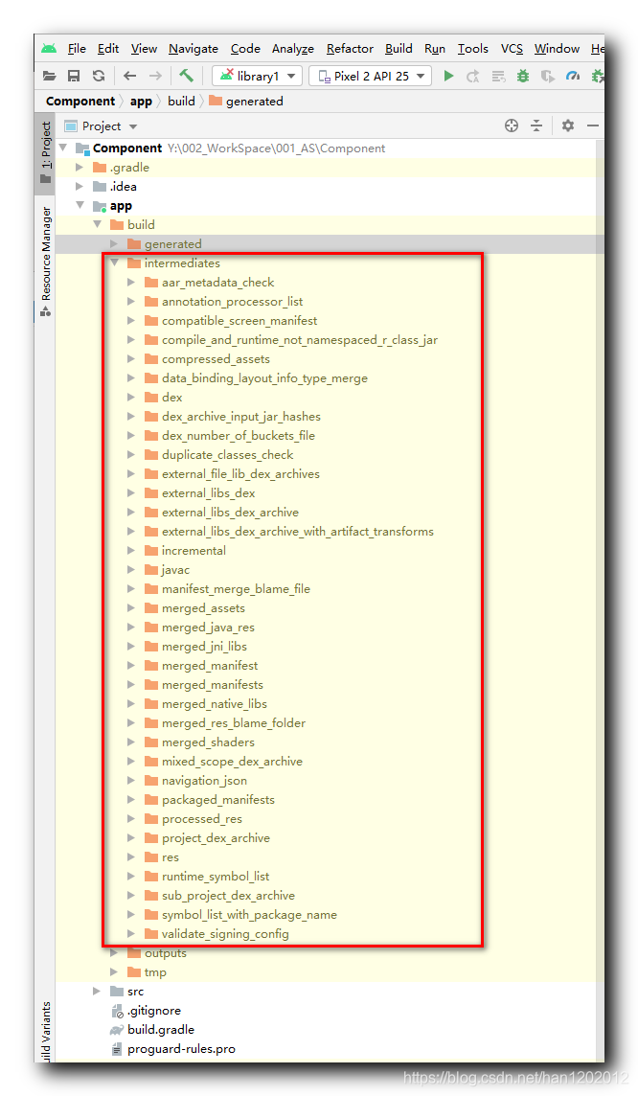638x1096 pixels.
Task: Select the merged_manifests folder
Action: (x=213, y=685)
